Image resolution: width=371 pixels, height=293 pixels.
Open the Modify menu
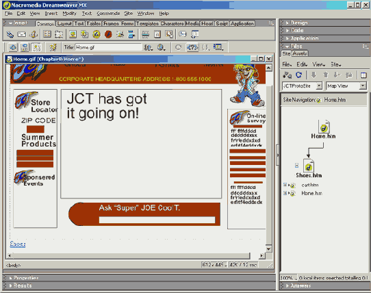click(69, 14)
